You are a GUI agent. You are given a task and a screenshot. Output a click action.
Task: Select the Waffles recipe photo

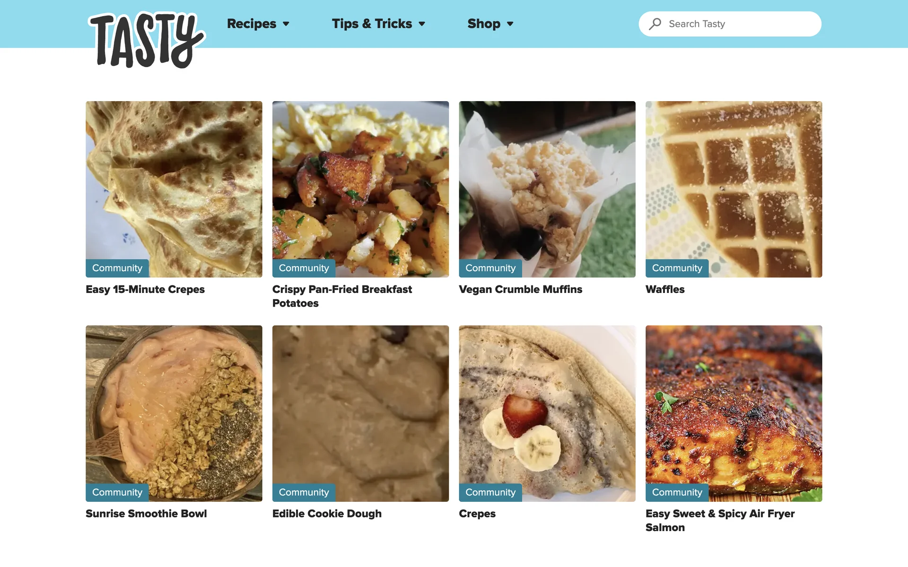point(733,189)
